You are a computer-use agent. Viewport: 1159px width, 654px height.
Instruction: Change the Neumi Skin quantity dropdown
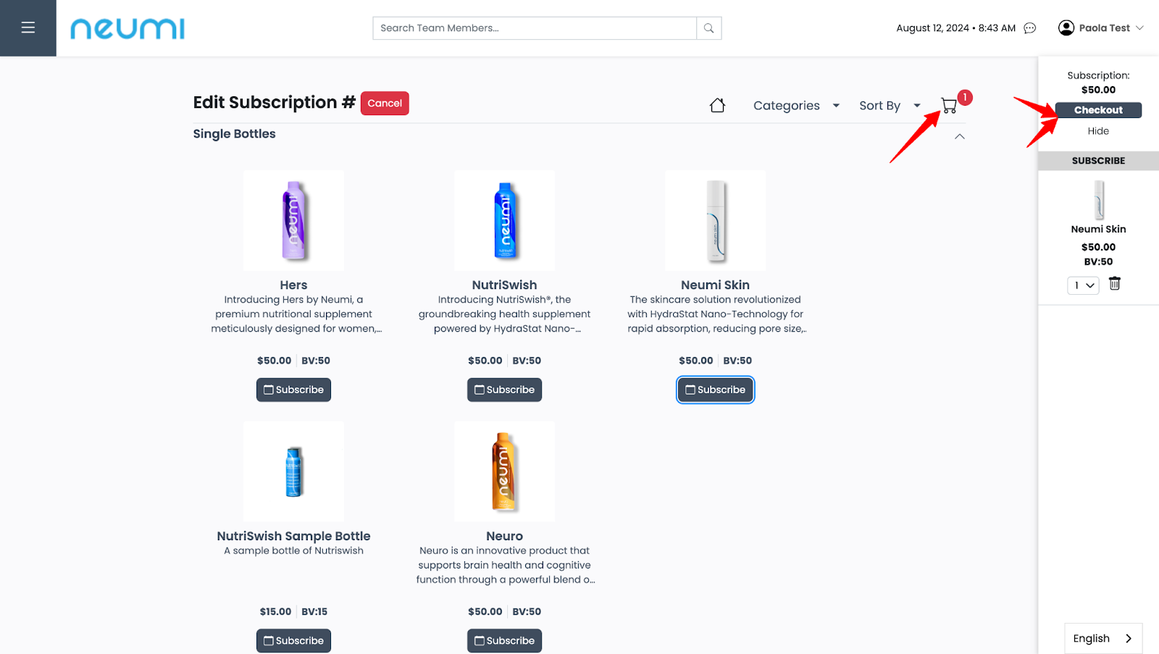[1083, 285]
